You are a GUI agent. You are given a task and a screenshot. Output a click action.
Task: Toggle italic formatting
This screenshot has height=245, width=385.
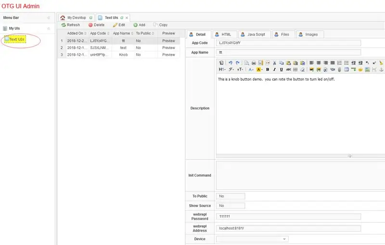274,70
